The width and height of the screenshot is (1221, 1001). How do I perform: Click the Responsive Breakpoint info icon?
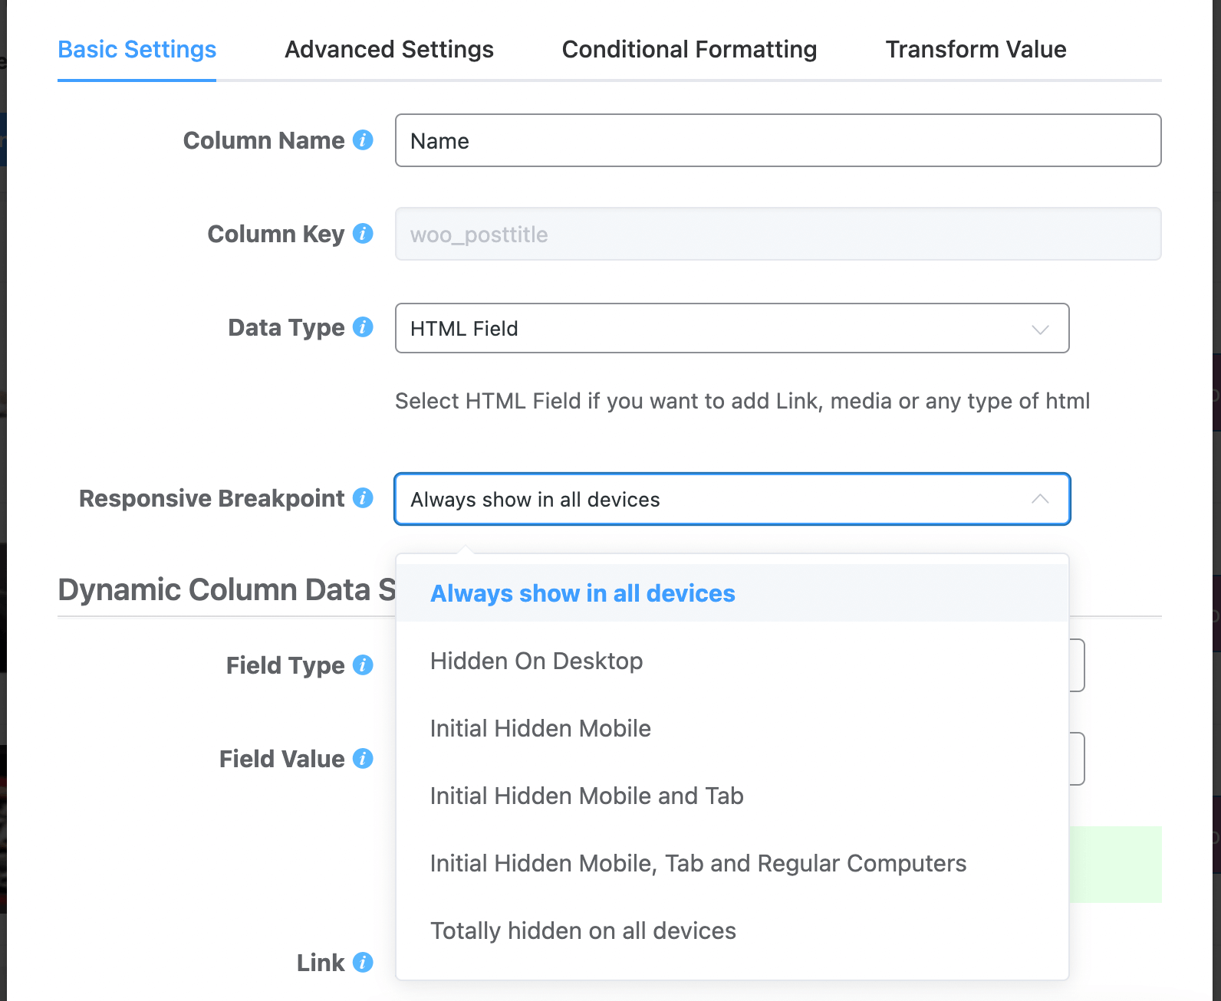[x=364, y=498]
